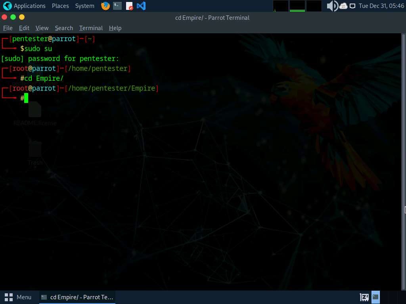Click the highlighted terminal icon at bottom right
Viewport: 406px width, 304px height.
pyautogui.click(x=375, y=297)
